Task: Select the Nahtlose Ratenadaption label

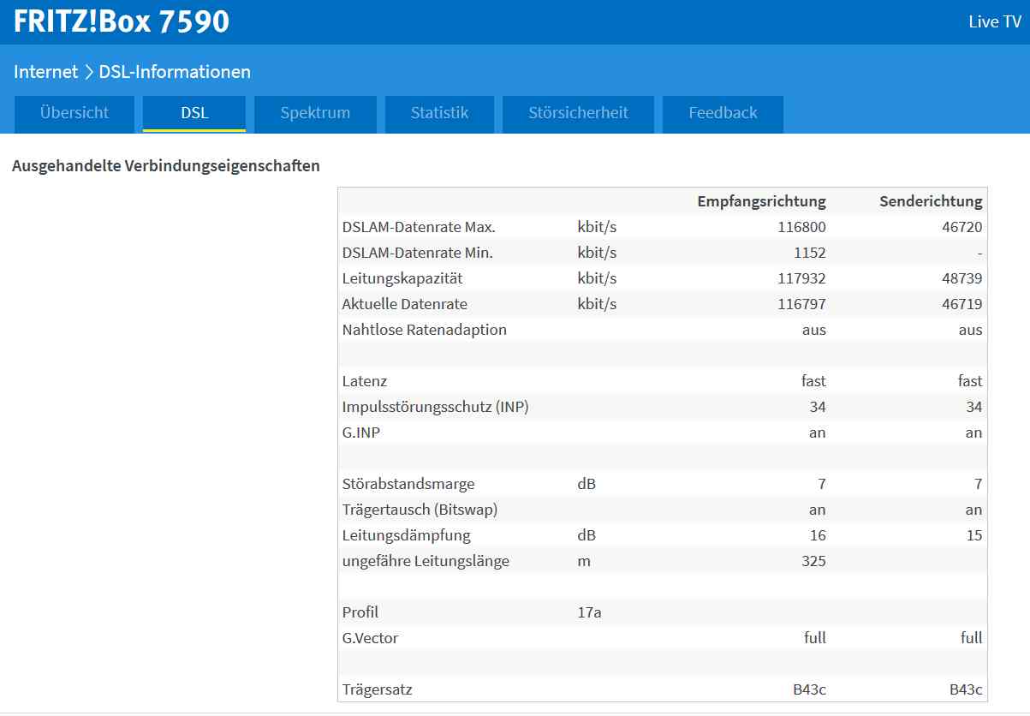Action: pyautogui.click(x=425, y=330)
